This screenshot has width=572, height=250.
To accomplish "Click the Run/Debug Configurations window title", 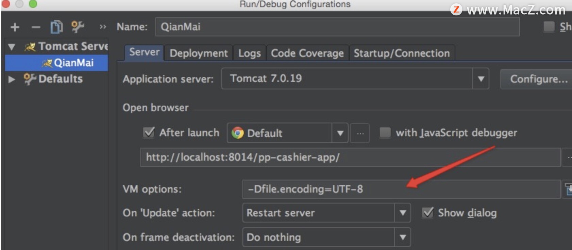I will 295,4.
